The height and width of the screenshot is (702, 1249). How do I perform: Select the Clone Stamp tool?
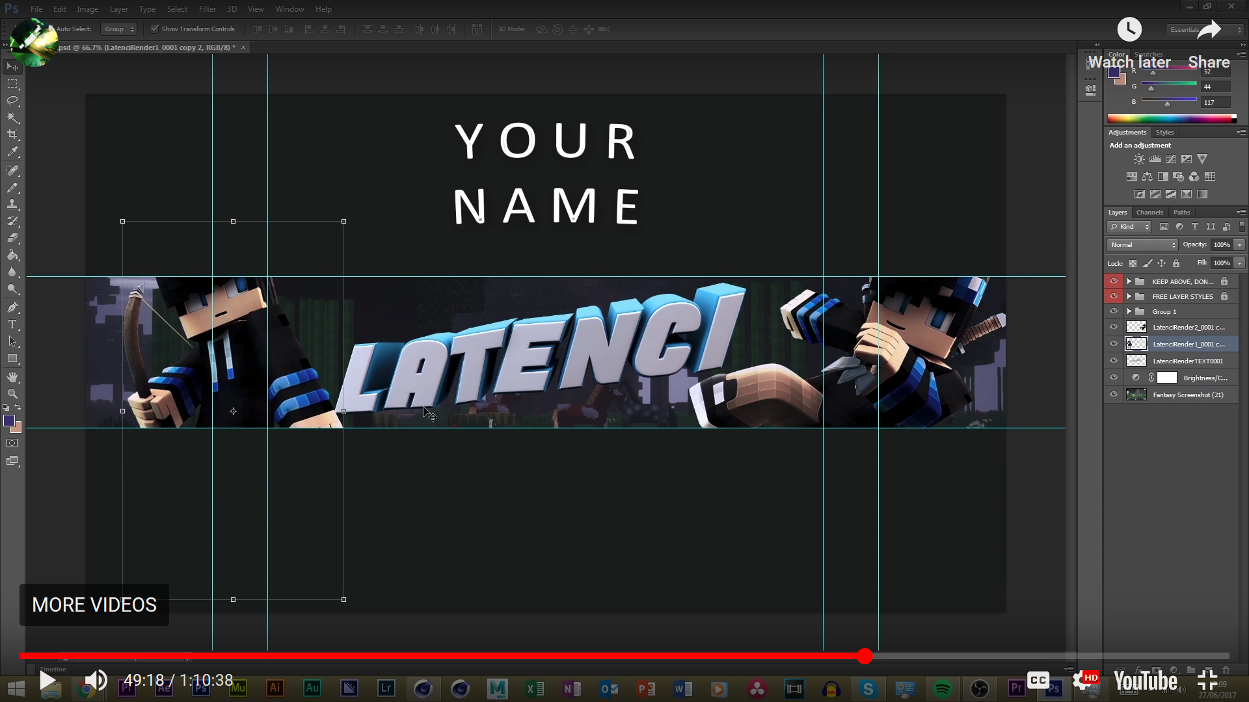12,204
